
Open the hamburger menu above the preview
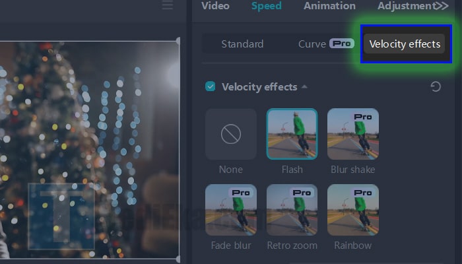point(168,5)
